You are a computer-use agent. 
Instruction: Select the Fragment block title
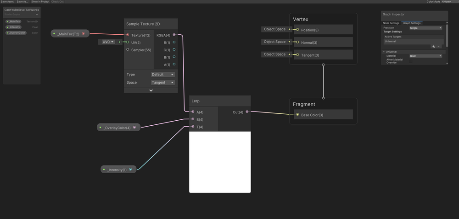(x=304, y=104)
